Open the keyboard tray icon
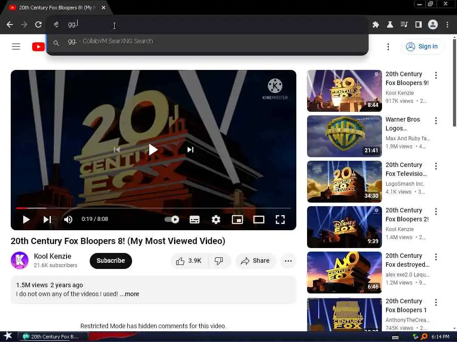 395,337
